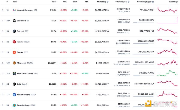Sort by Volume(24h) column header
The width and height of the screenshot is (180, 110).
(122, 2)
